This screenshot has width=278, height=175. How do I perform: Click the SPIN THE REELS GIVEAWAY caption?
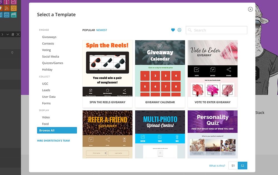tap(107, 102)
